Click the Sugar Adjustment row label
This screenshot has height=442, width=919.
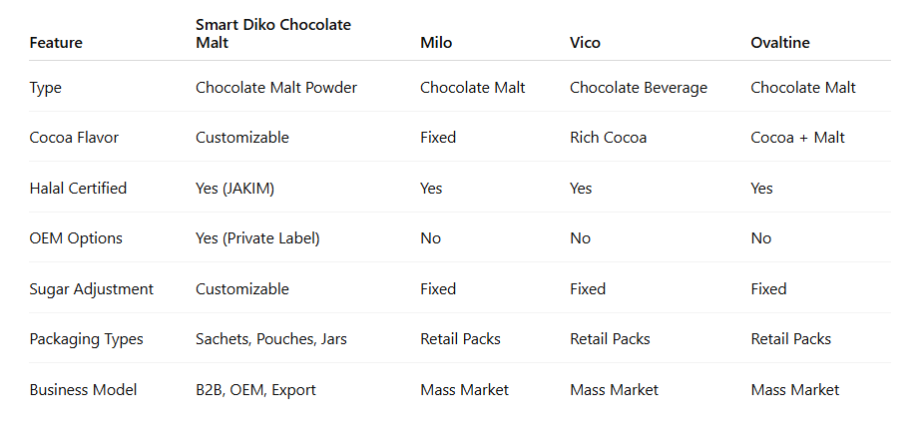[x=92, y=289]
